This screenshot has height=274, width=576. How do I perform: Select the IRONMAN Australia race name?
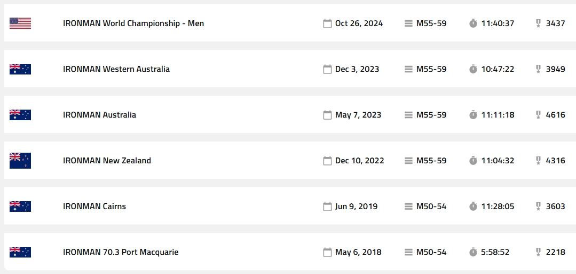tap(99, 115)
